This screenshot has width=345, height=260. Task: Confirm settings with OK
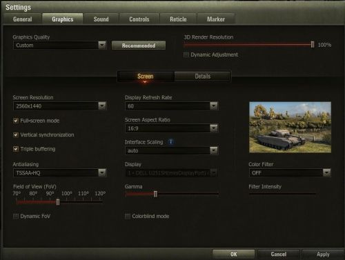click(x=233, y=254)
